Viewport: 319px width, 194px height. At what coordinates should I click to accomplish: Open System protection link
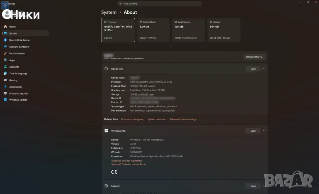(157, 119)
